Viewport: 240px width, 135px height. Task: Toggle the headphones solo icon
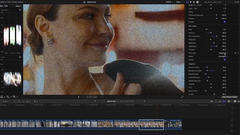coord(220,101)
